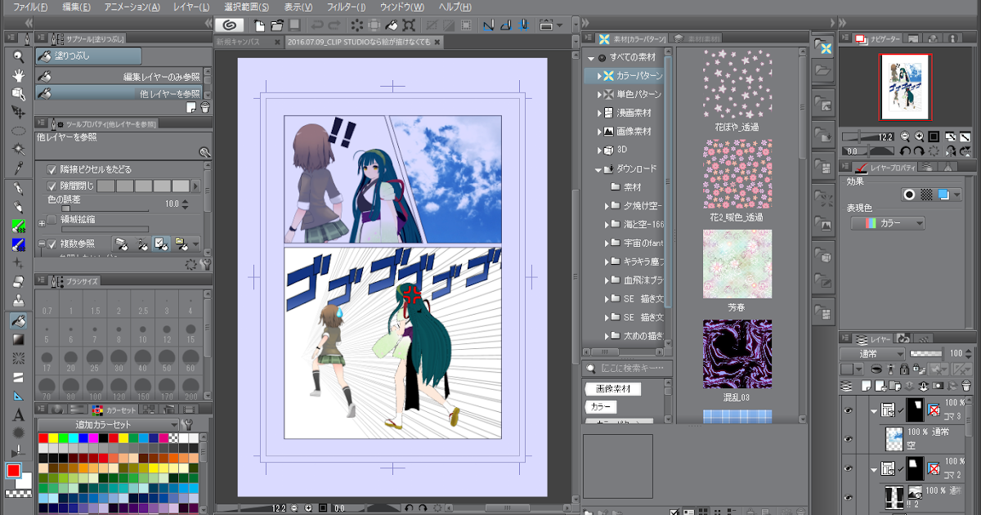The image size is (981, 515).
Task: Open アニメーション(A) menu
Action: coord(132,7)
